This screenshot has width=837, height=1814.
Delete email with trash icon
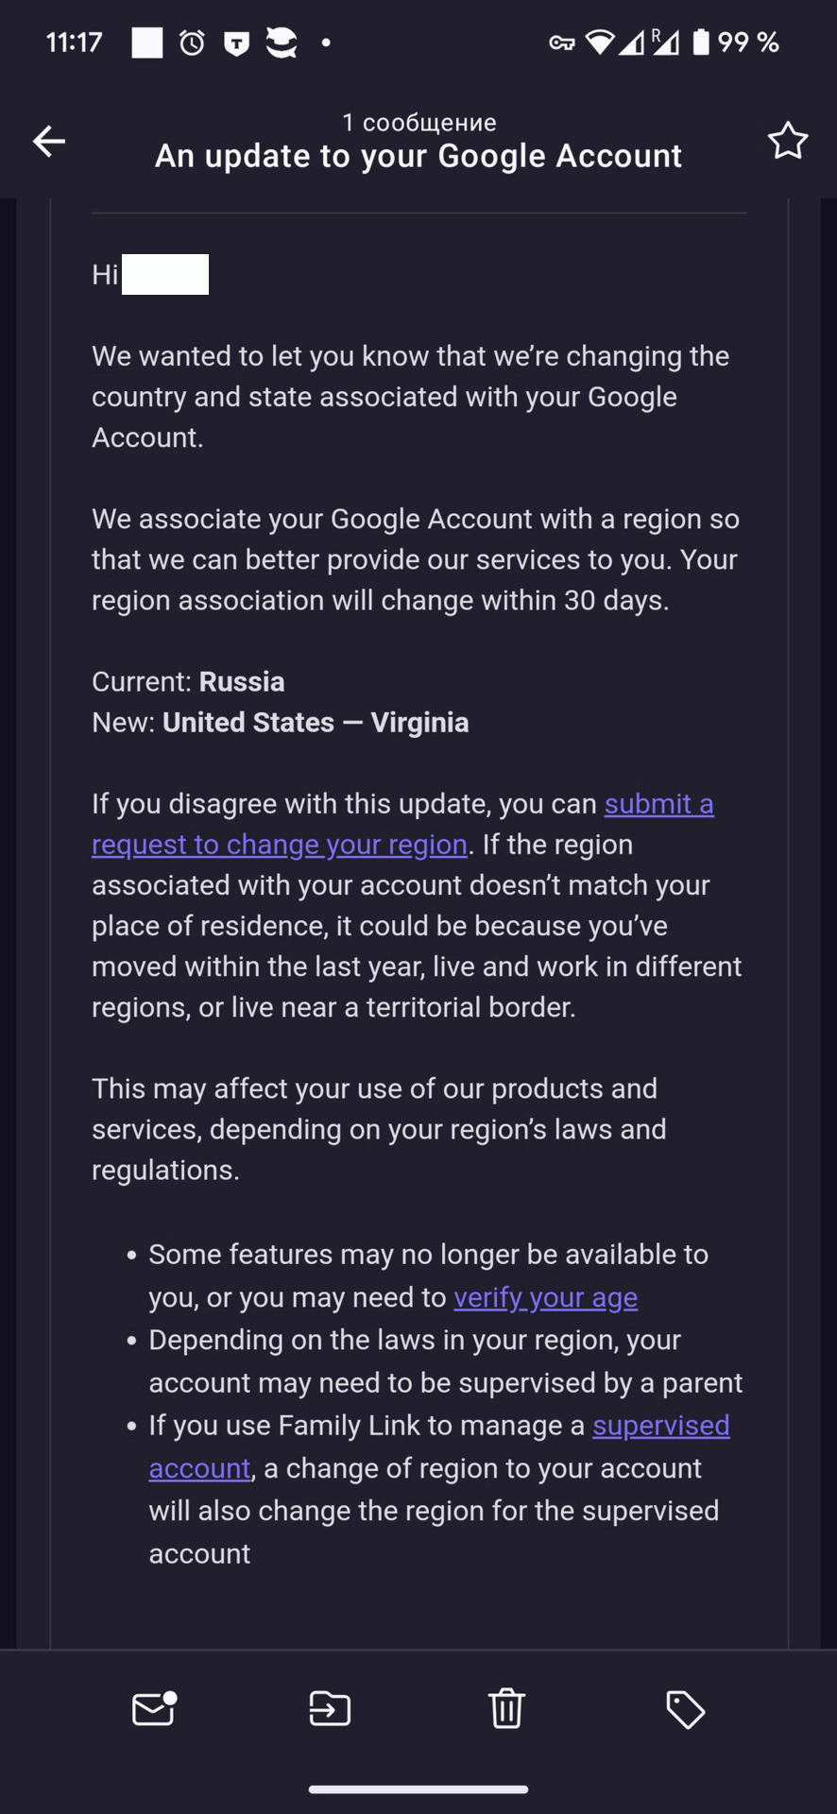pos(506,1708)
